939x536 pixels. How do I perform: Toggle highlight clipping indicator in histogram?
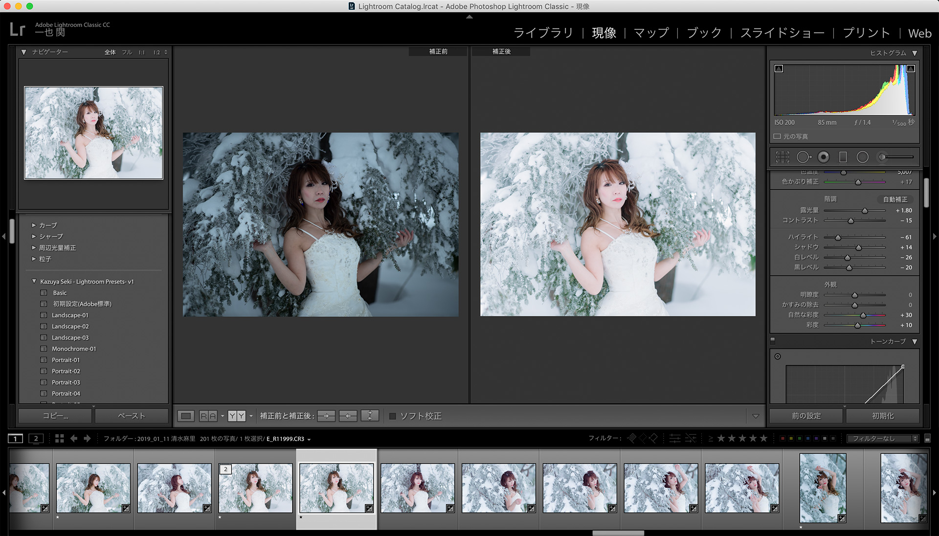pyautogui.click(x=911, y=69)
